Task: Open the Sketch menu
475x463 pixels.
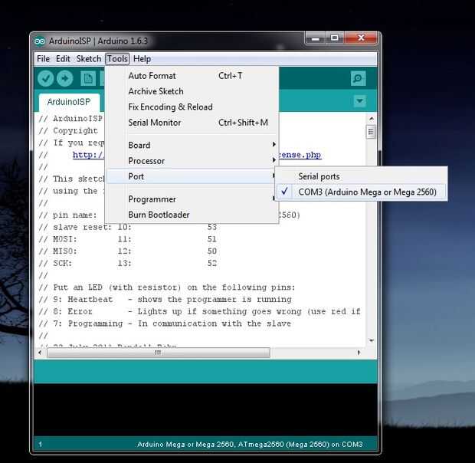Action: tap(88, 59)
